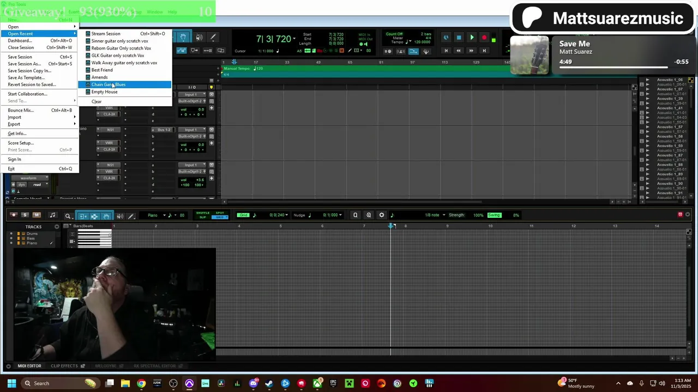698x392 pixels.
Task: Stop the transport
Action: pyautogui.click(x=459, y=38)
